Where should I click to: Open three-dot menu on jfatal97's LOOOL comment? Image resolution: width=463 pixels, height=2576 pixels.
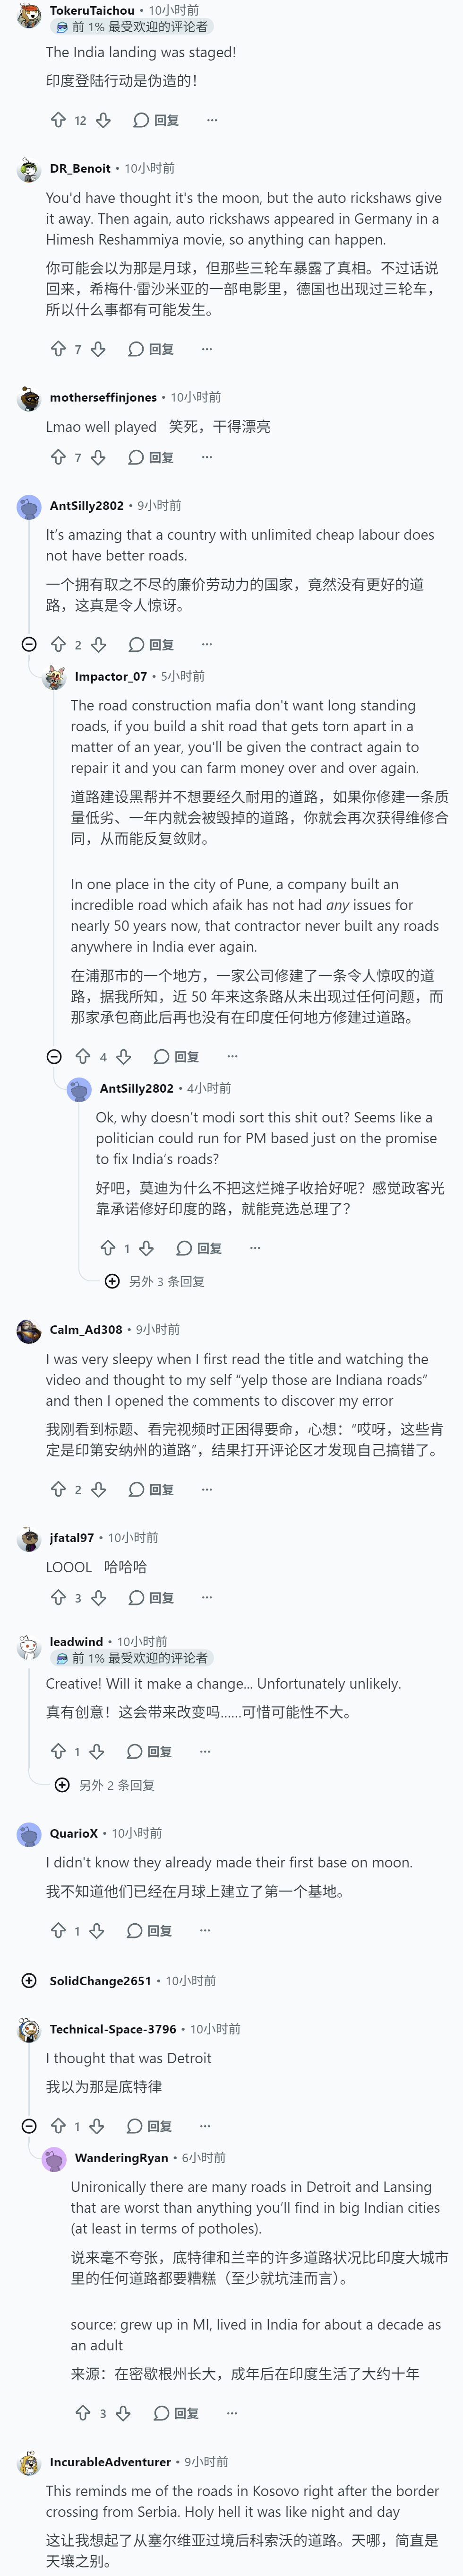(x=206, y=1597)
